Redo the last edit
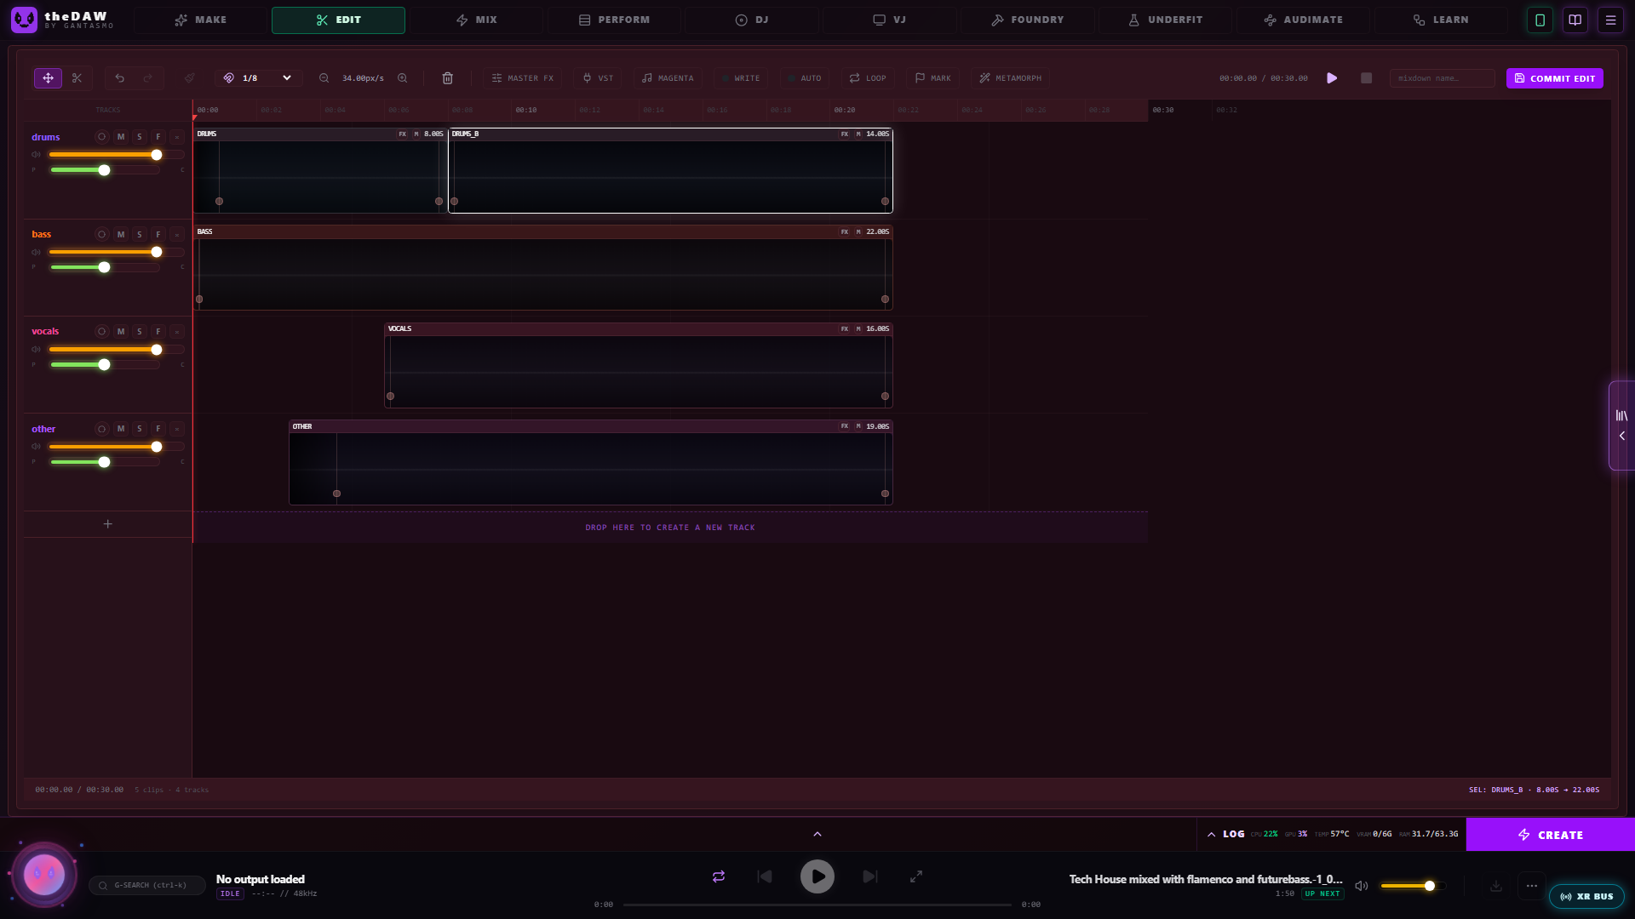Screen dimensions: 1635x919 148,78
